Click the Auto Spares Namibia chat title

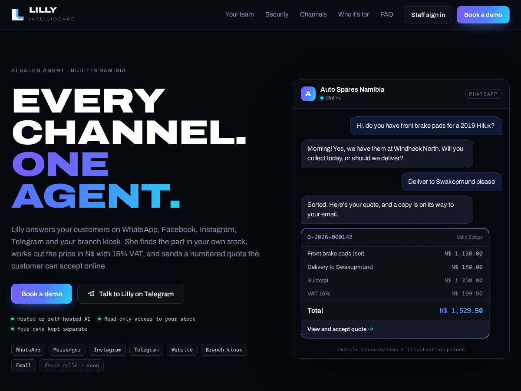coord(352,89)
